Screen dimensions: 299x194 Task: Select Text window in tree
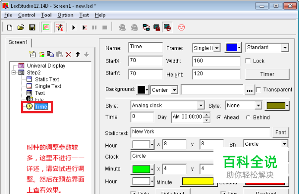tap(40, 93)
